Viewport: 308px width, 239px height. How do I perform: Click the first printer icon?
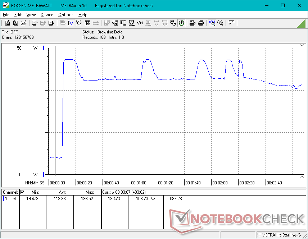coord(192,23)
